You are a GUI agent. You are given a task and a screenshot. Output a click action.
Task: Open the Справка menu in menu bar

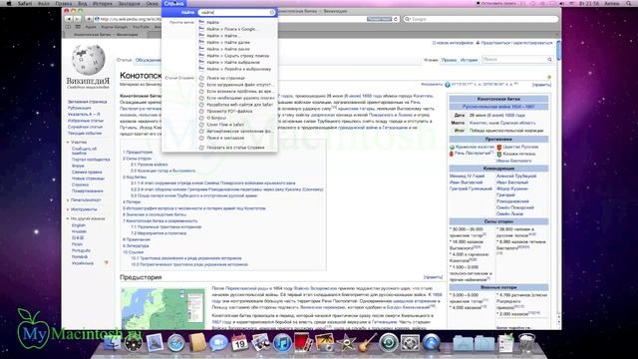(174, 3)
